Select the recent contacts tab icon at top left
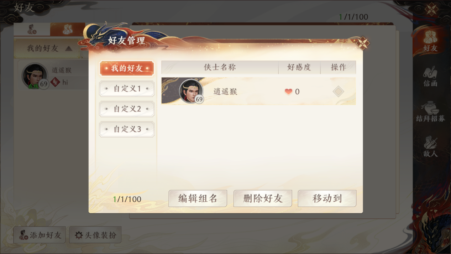Viewport: 451px width, 254px height. tap(32, 29)
